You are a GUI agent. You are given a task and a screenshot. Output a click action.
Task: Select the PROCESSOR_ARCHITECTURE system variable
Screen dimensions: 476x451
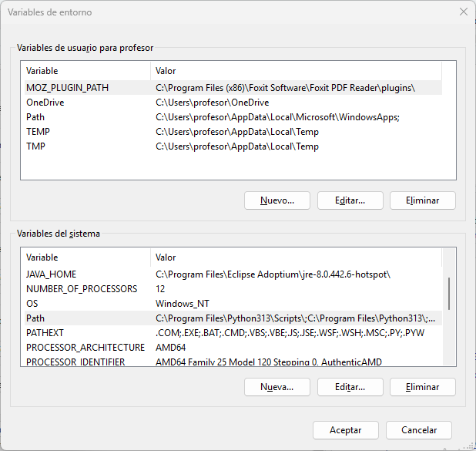(233, 348)
